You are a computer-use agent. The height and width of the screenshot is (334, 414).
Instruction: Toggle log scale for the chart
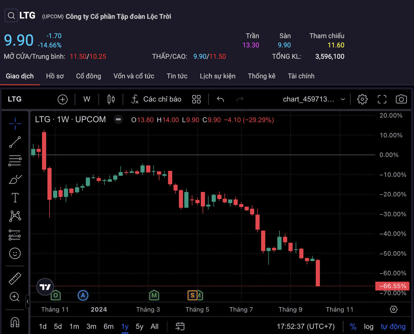point(368,327)
